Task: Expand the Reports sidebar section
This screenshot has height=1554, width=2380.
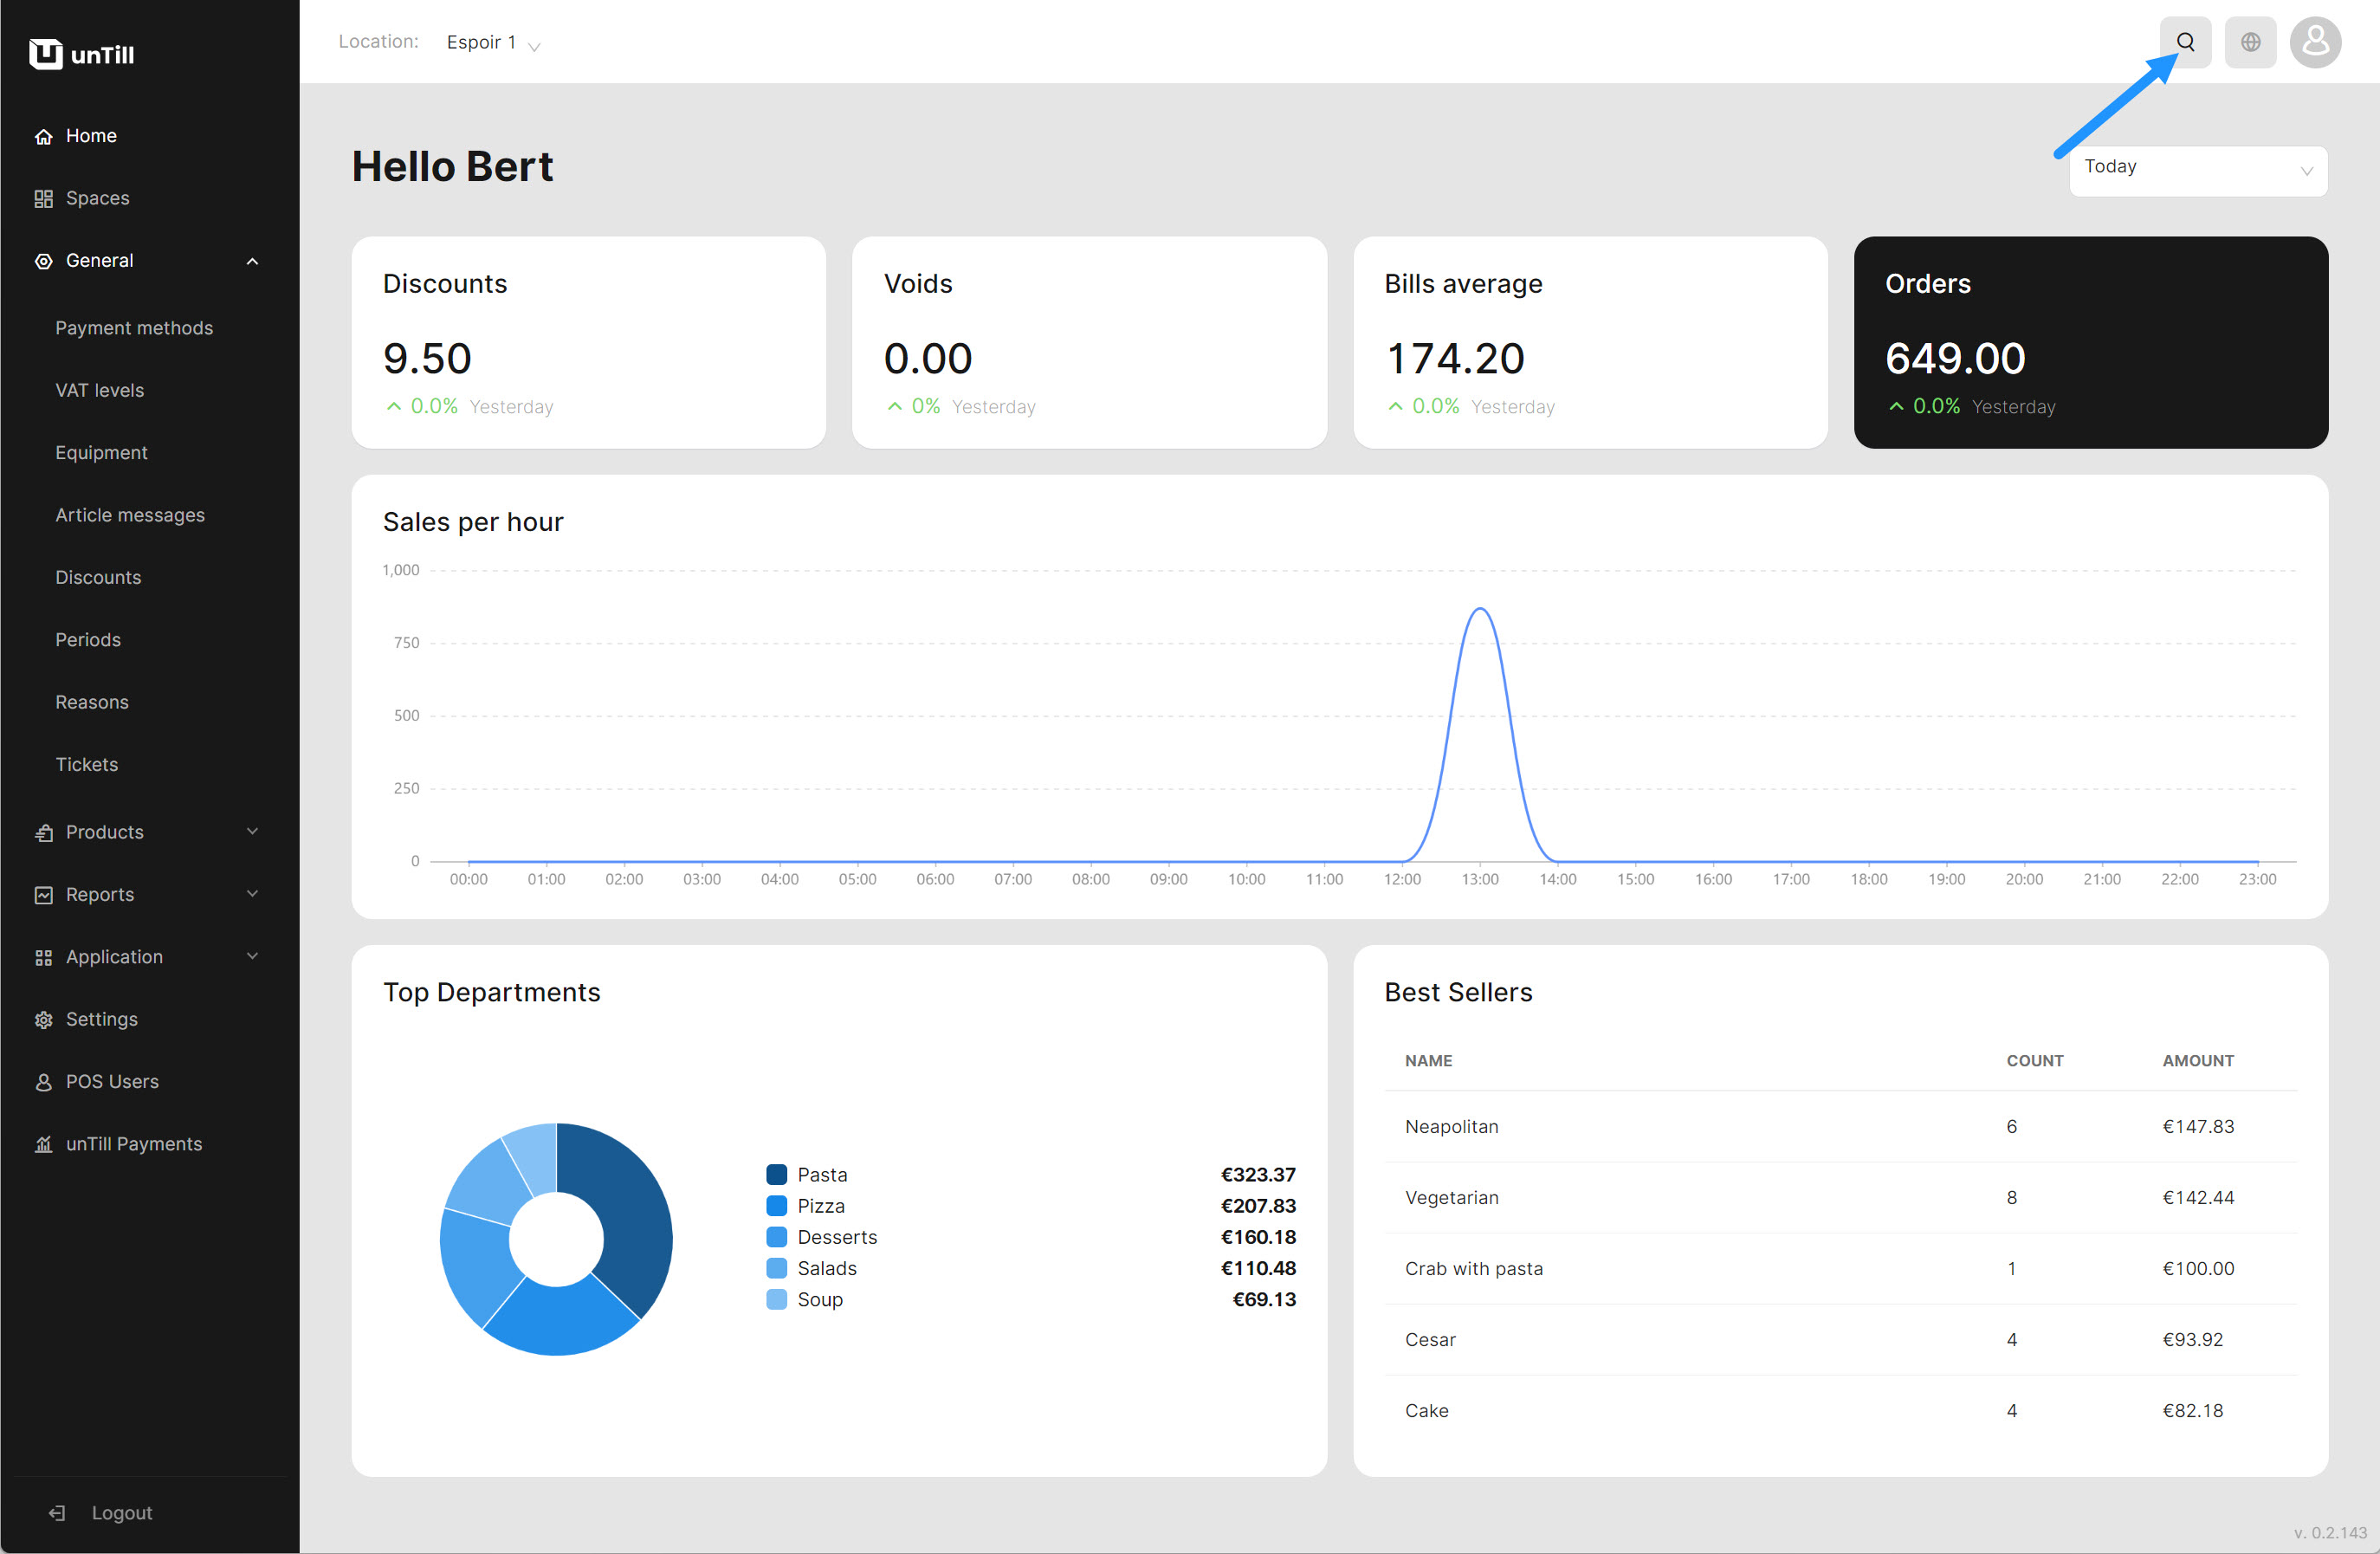Action: pos(252,894)
